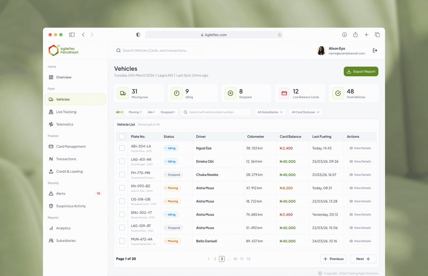This screenshot has height=276, width=428.
Task: View Details for Ngozi Eze's vehicle
Action: [x=360, y=148]
